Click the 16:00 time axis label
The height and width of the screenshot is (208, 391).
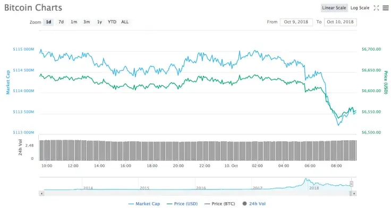pos(126,166)
